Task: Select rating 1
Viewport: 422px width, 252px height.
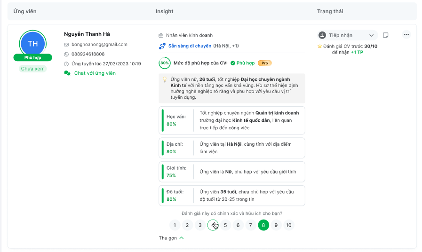Action: point(175,225)
